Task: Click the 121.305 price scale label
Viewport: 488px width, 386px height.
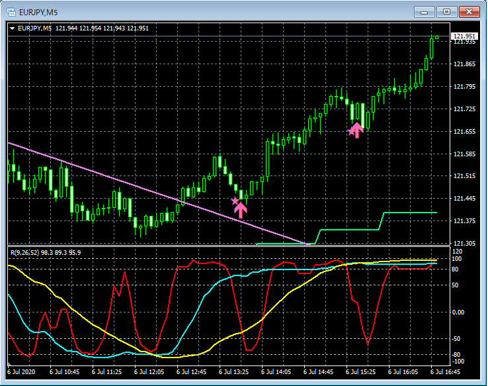Action: pos(464,243)
